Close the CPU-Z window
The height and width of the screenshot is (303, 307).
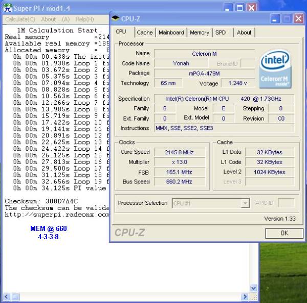[x=298, y=19]
